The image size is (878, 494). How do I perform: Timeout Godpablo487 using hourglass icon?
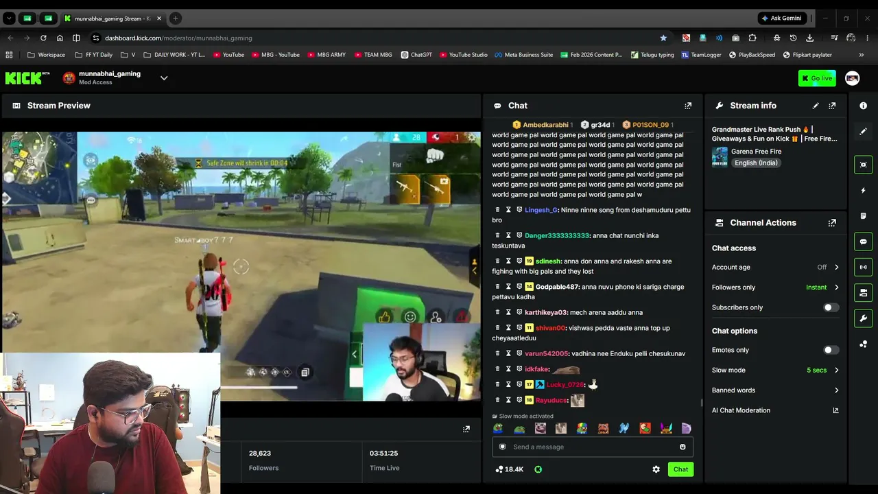click(x=508, y=287)
